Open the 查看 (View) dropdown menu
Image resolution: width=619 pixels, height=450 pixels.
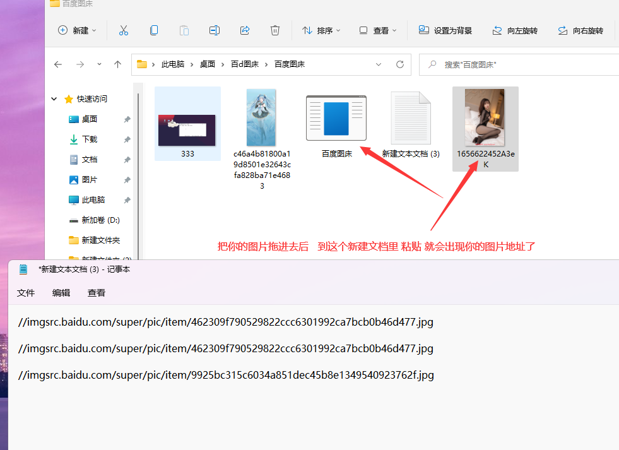[378, 30]
